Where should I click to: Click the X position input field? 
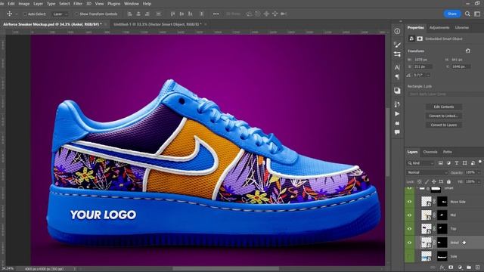[x=423, y=66]
